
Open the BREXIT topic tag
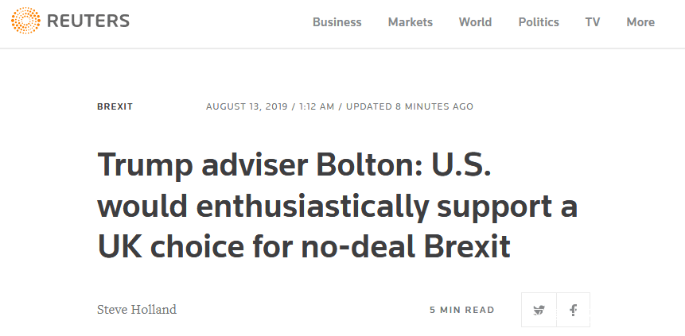point(115,106)
